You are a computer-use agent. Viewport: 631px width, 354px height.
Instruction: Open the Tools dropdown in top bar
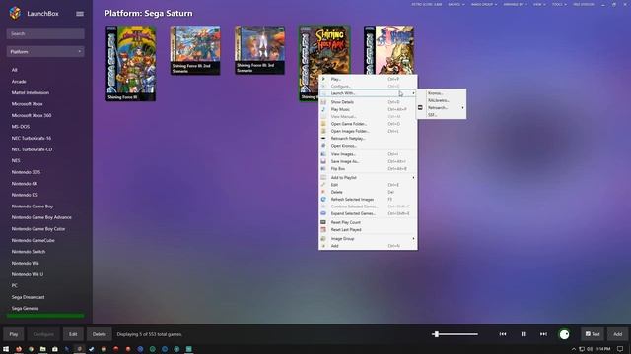[559, 4]
